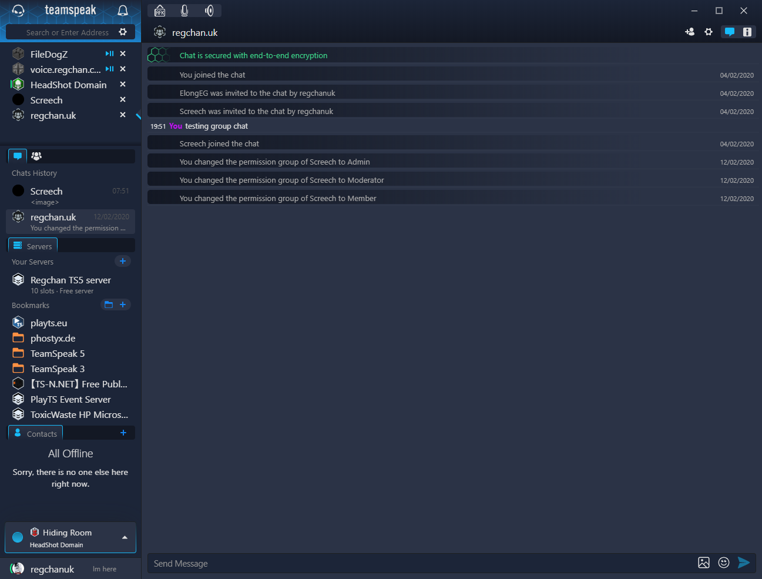Maximize the TeamSpeak window
The image size is (762, 579).
[x=719, y=11]
